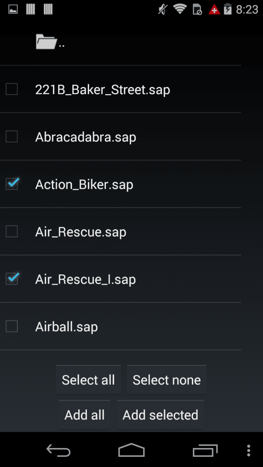
Task: Open the three-dot overflow menu
Action: pyautogui.click(x=248, y=450)
